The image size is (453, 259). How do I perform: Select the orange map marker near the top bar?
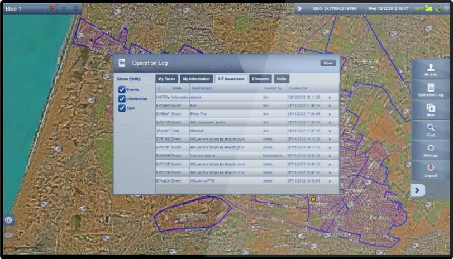pyautogui.click(x=277, y=22)
